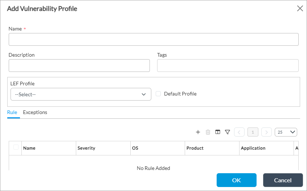
Task: Close the Add Vulnerability Profile dialog
Action: (300, 9)
